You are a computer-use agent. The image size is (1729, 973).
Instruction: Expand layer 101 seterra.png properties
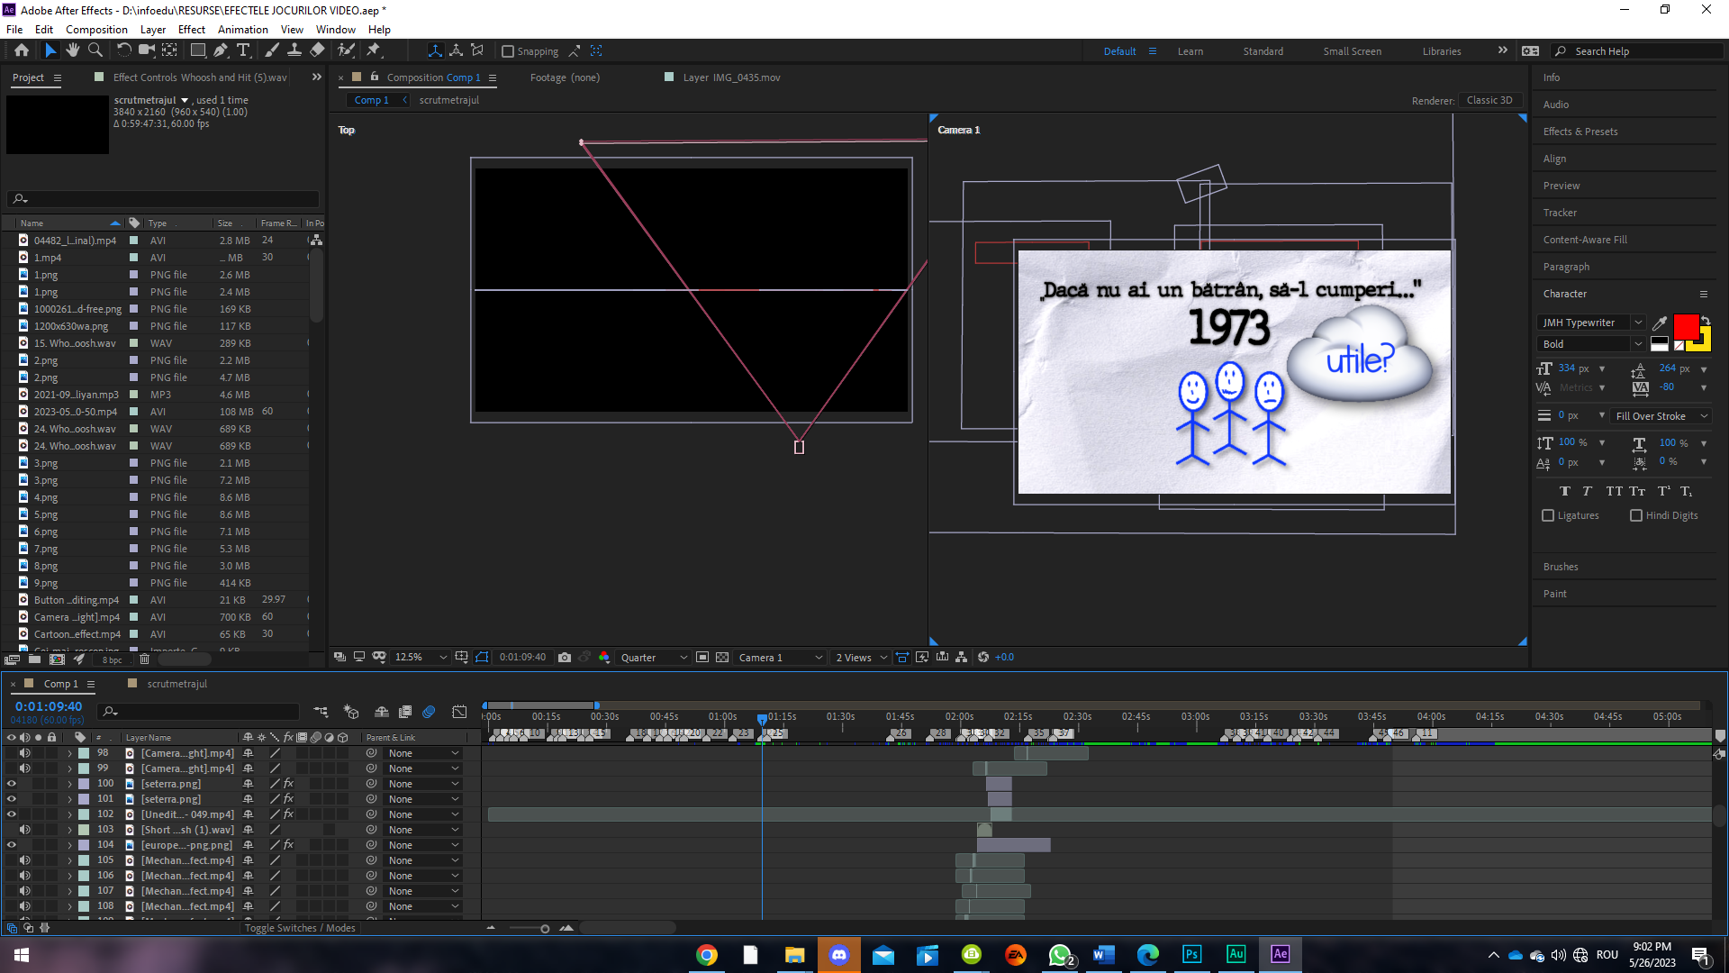pyautogui.click(x=69, y=799)
